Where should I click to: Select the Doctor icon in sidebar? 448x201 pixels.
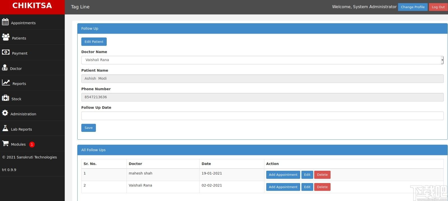[x=5, y=67]
